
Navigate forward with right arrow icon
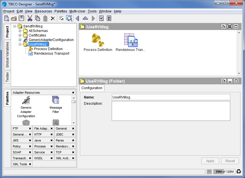93,18
